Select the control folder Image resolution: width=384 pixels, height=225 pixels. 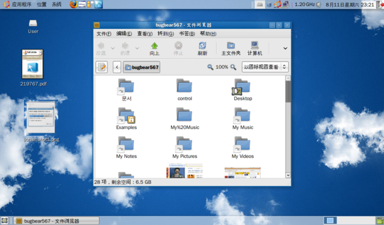(x=185, y=89)
